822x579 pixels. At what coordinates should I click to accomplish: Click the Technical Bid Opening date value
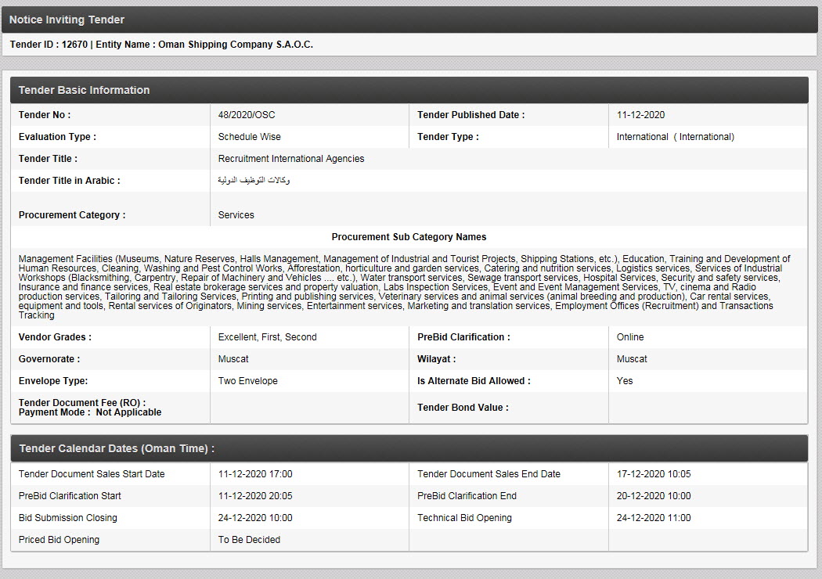pyautogui.click(x=654, y=518)
